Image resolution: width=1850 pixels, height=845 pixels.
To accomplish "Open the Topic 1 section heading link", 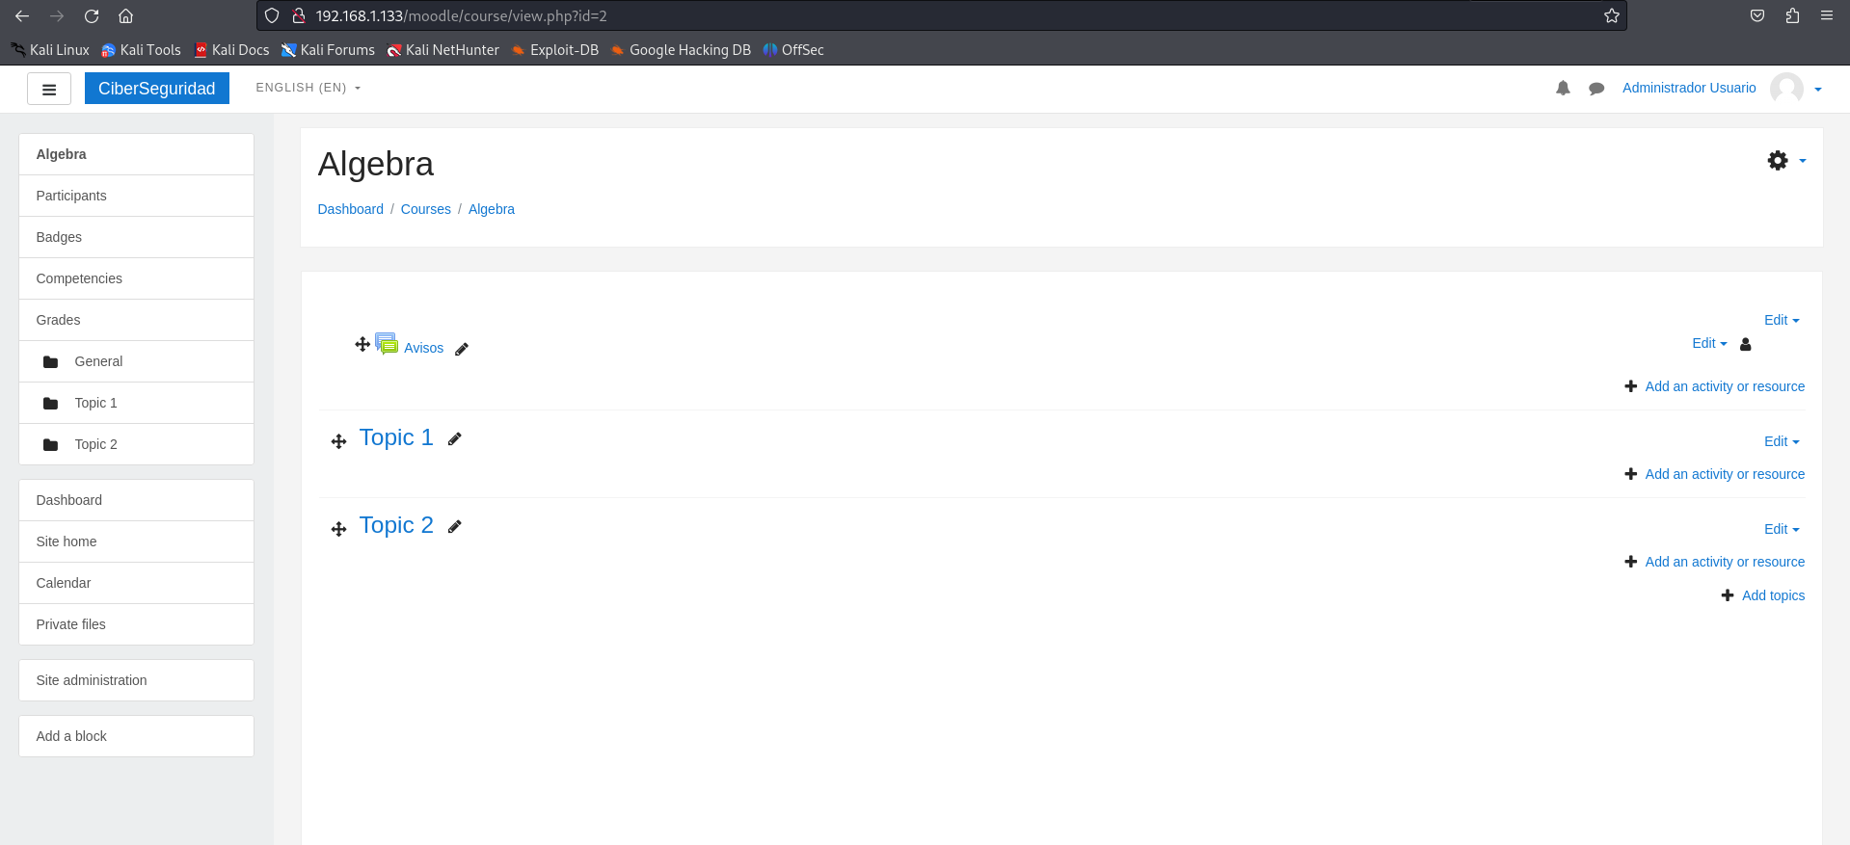I will [396, 437].
